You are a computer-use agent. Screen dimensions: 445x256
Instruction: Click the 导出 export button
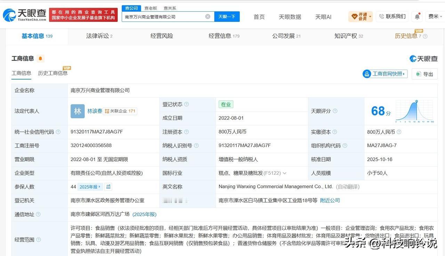point(424,74)
